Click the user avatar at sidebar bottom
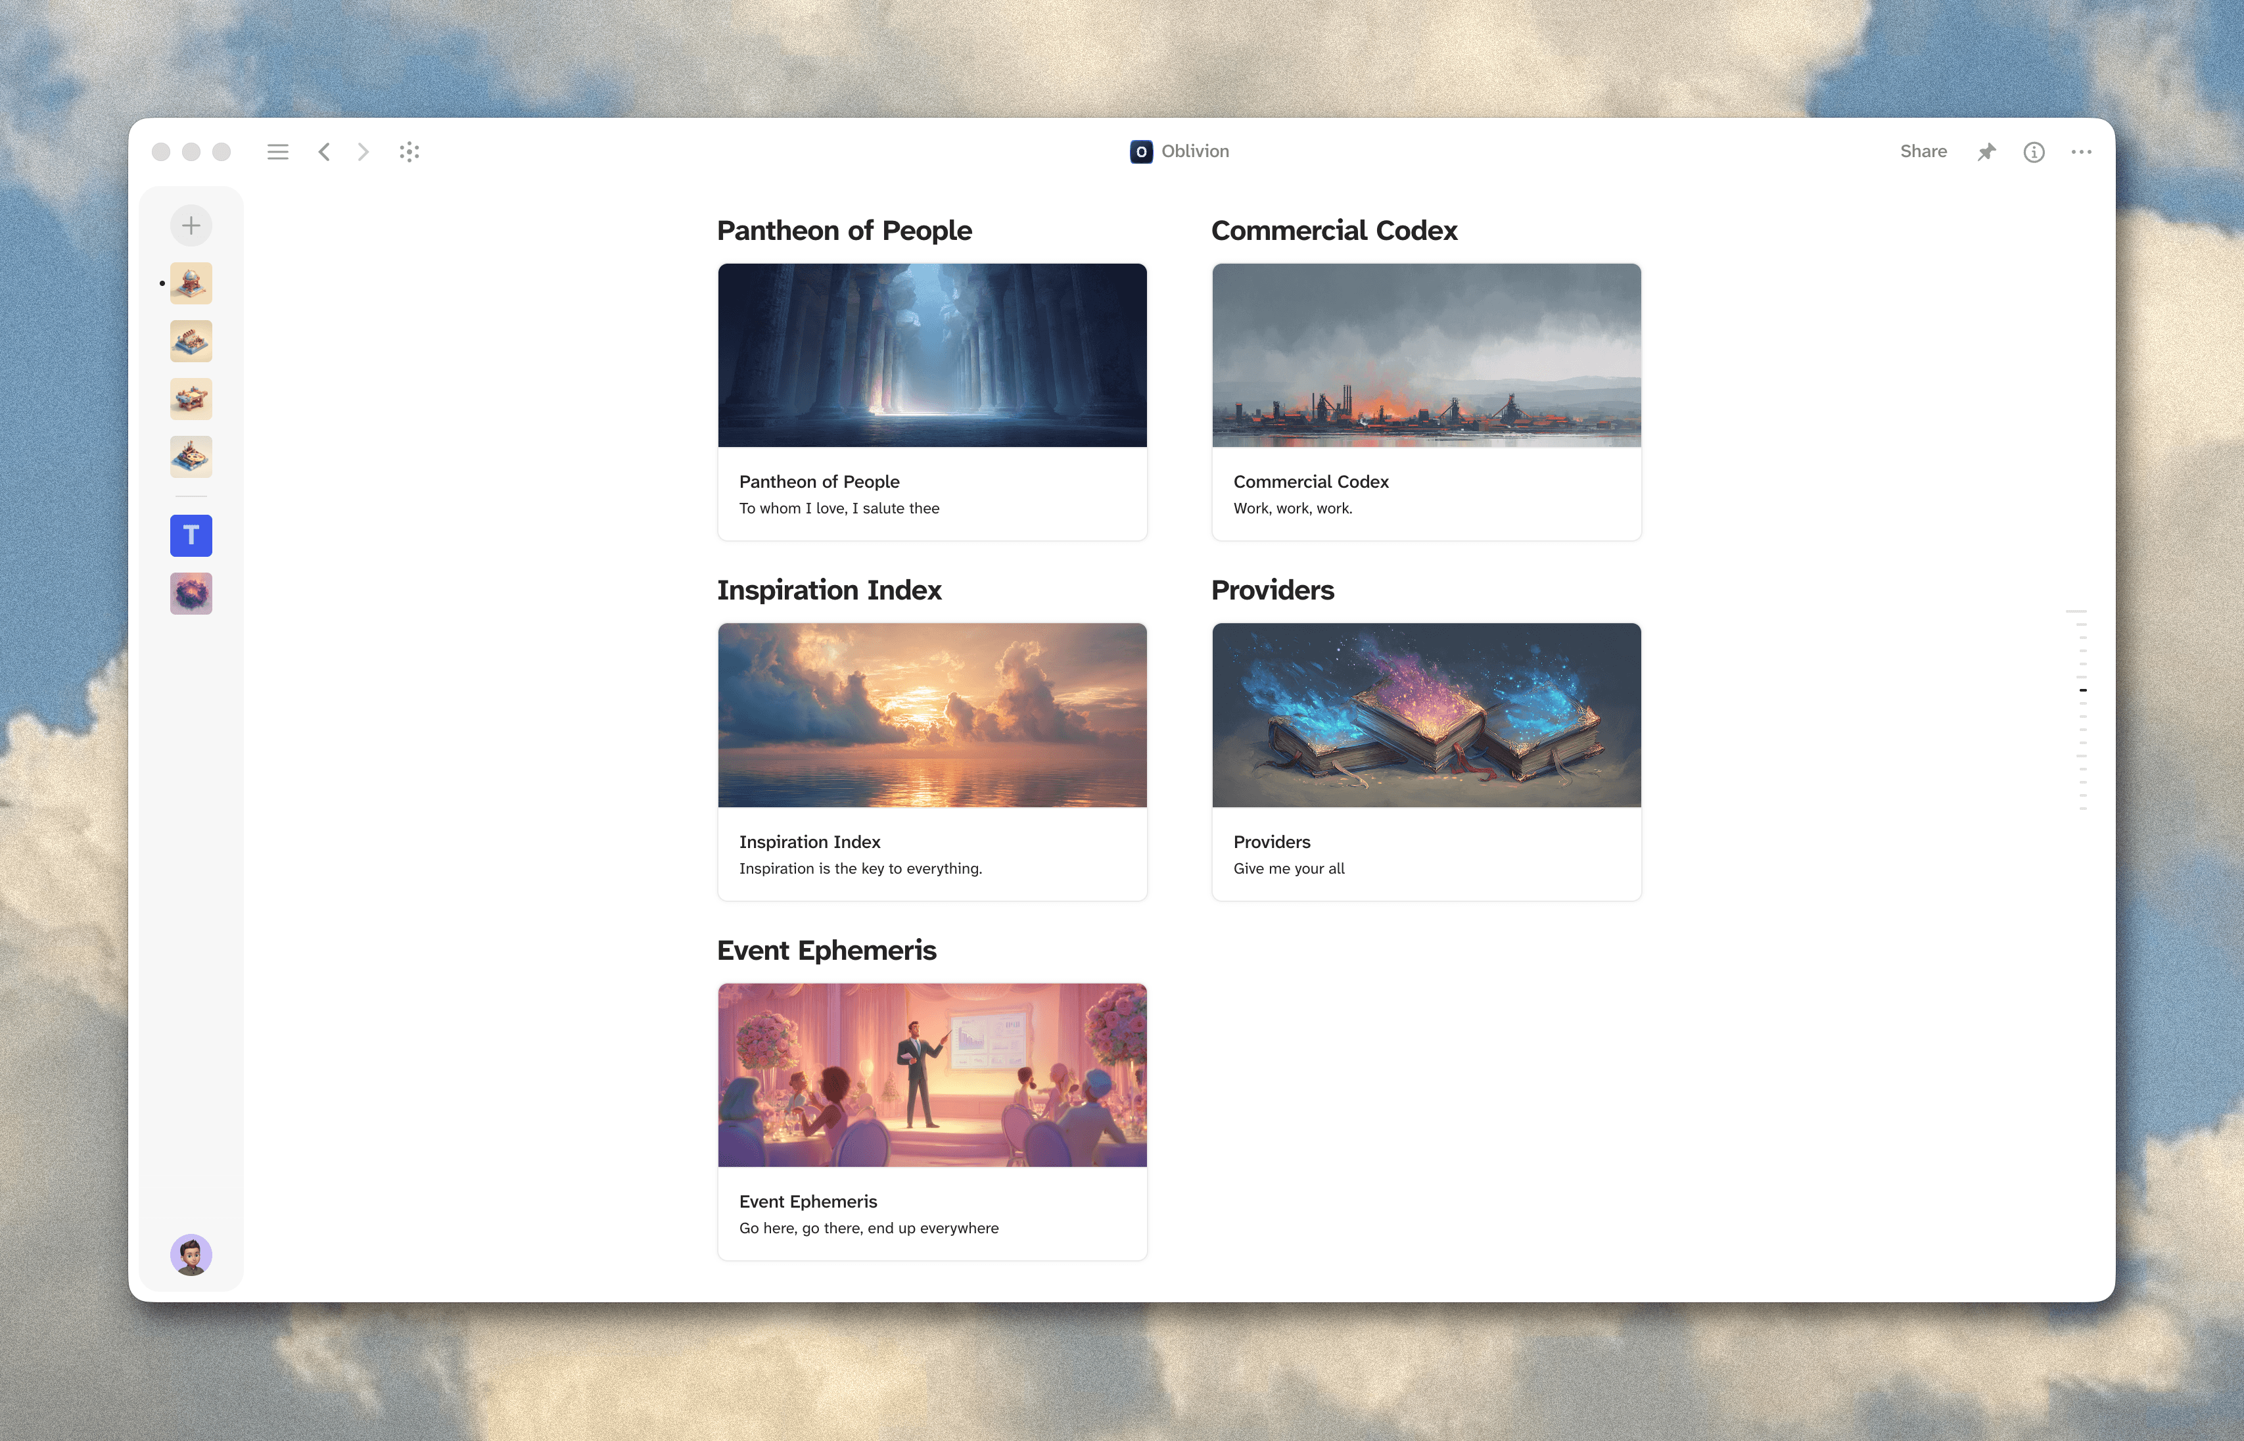Screen dimensions: 2244x1441 click(x=191, y=1255)
